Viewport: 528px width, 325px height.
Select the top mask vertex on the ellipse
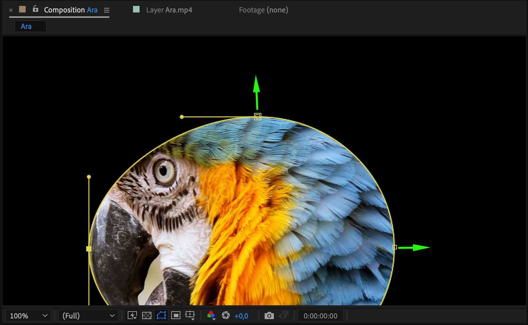(x=258, y=117)
